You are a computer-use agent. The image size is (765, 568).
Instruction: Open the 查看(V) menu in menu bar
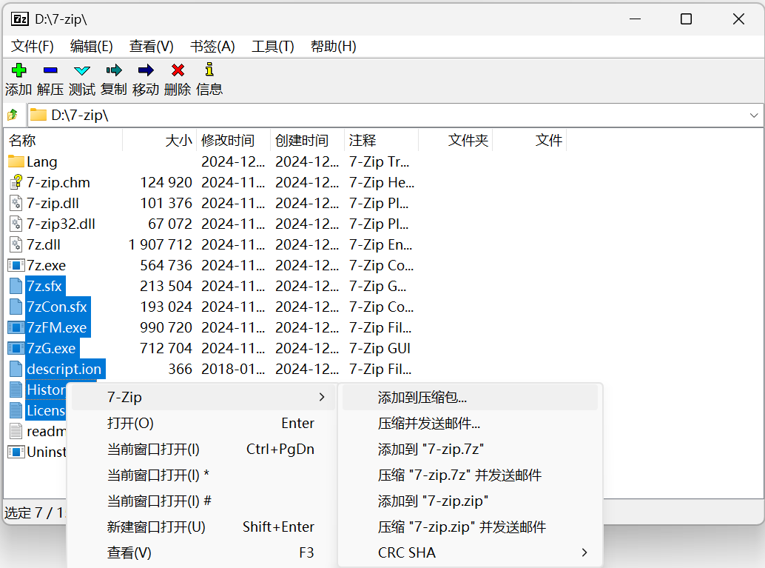pos(151,47)
